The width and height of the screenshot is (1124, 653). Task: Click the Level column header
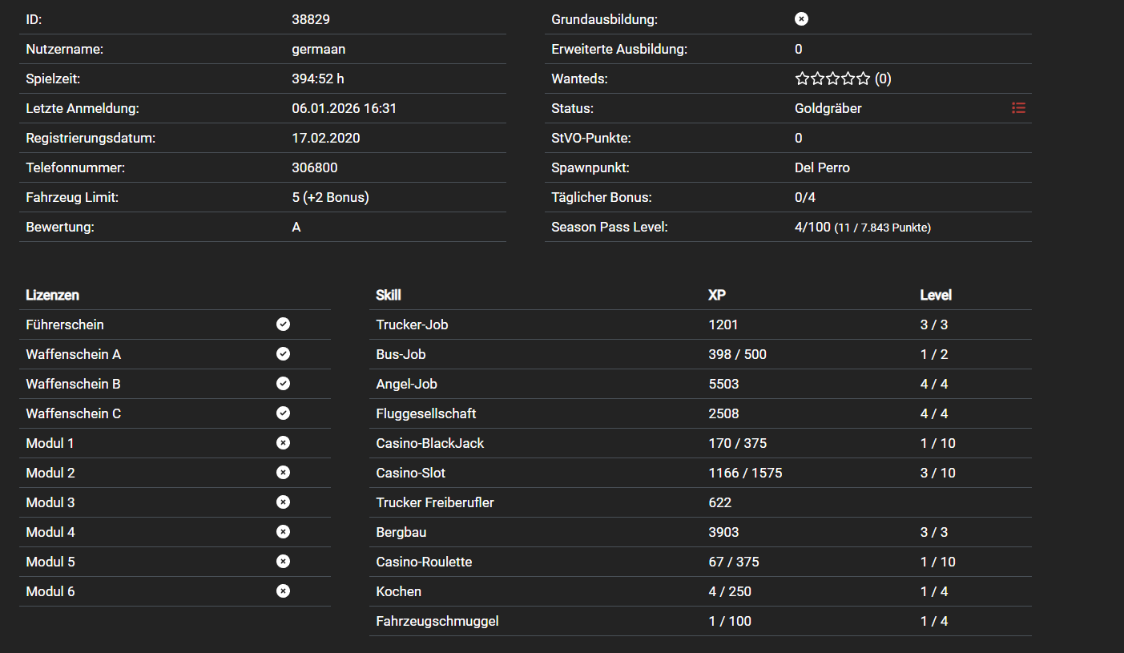coord(936,295)
